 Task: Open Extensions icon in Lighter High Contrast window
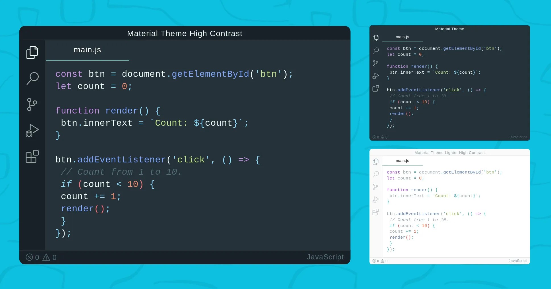[376, 212]
